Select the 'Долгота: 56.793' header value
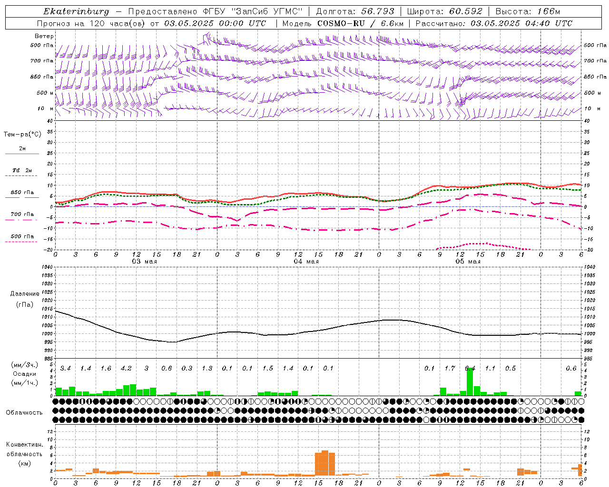Image resolution: width=609 pixels, height=487 pixels. [354, 11]
